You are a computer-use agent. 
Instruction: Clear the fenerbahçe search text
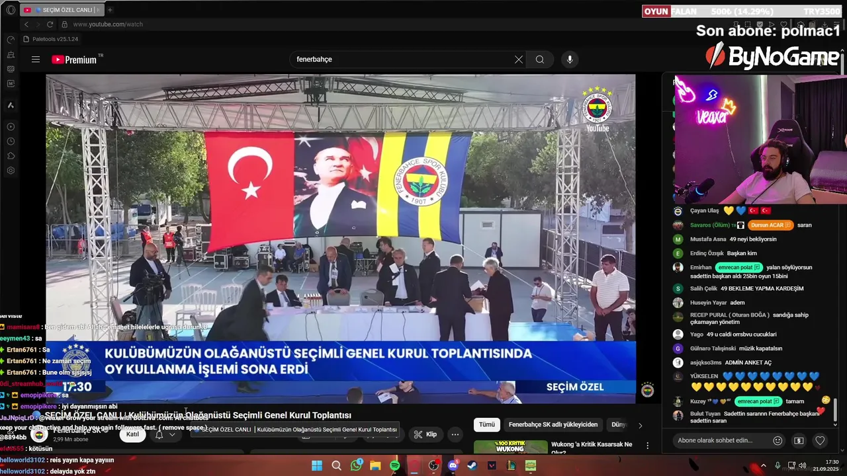pos(519,59)
